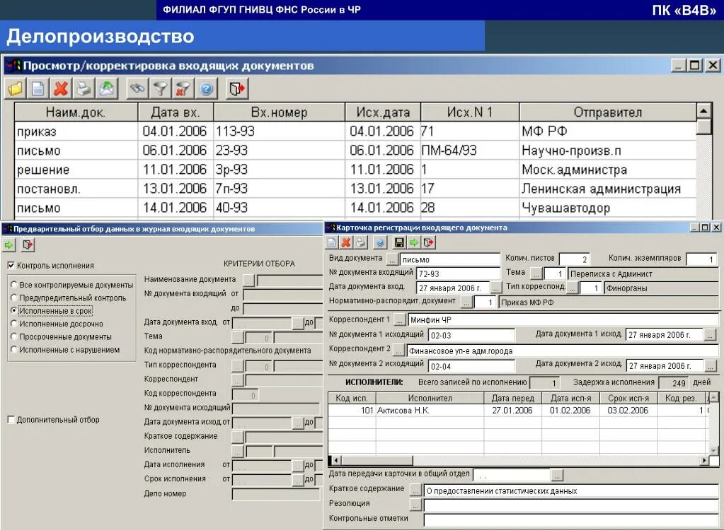Open lookup for Наименование документа criterion
This screenshot has height=530, width=724.
point(248,279)
